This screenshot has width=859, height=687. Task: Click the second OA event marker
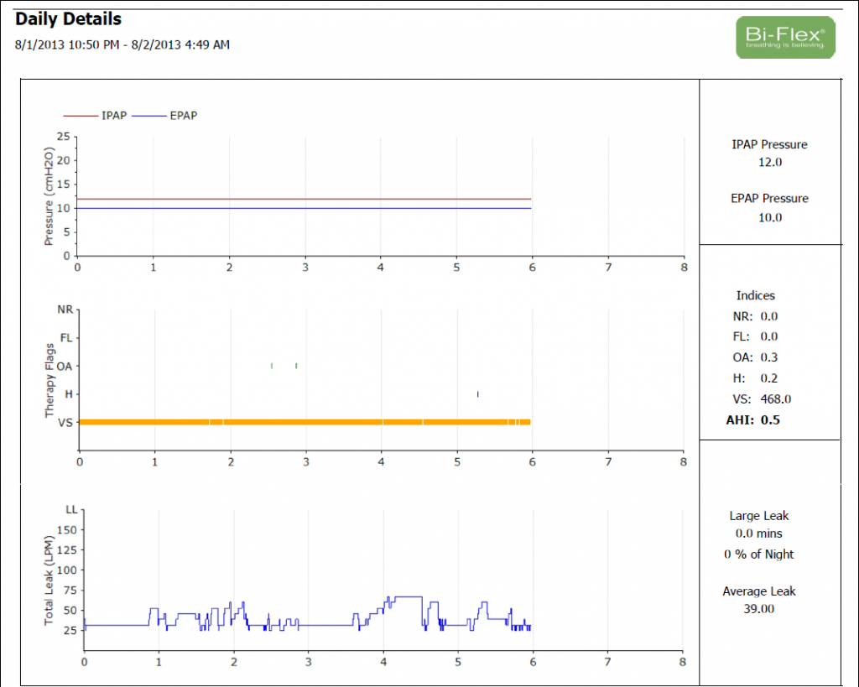click(296, 366)
